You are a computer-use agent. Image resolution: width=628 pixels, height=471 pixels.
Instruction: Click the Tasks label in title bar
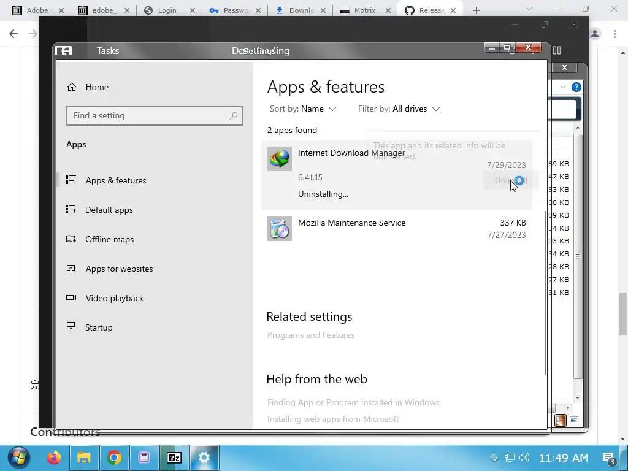108,51
